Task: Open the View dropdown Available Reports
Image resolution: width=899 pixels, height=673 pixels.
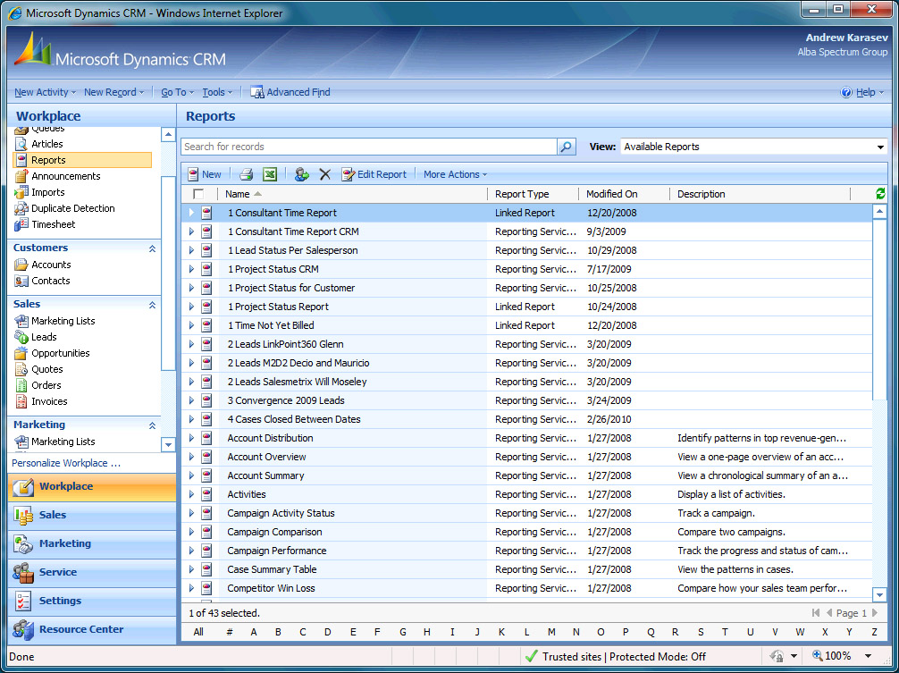Action: pos(753,147)
